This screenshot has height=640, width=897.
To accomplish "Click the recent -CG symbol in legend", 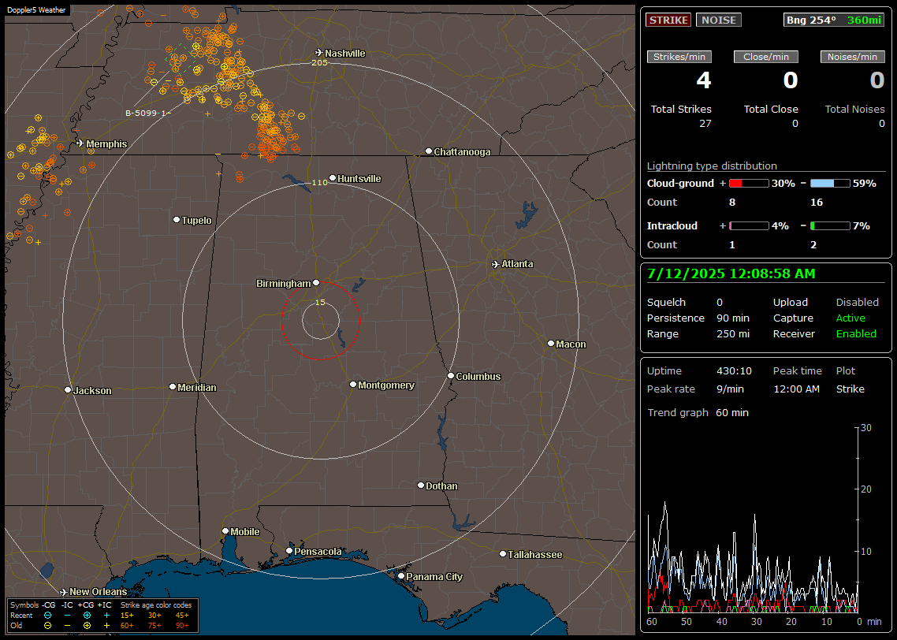I will coord(47,616).
